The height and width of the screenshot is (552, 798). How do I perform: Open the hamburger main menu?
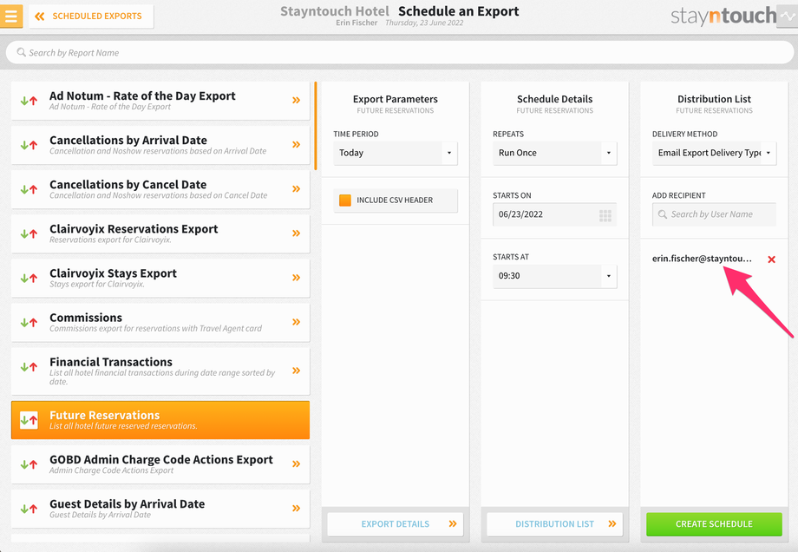(x=10, y=16)
